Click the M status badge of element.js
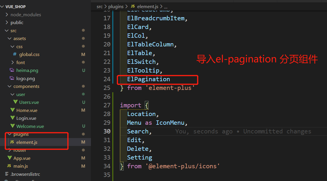 click(x=83, y=142)
